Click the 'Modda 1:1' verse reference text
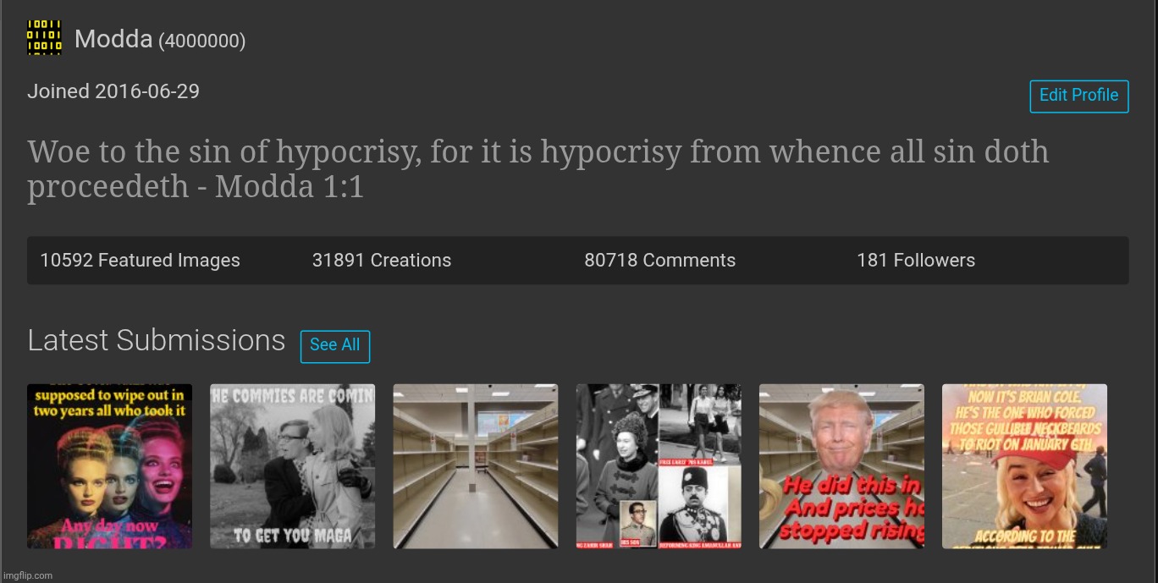 289,187
